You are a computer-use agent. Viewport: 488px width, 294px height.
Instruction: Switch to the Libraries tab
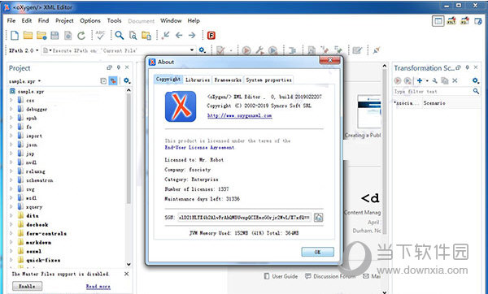tap(198, 80)
